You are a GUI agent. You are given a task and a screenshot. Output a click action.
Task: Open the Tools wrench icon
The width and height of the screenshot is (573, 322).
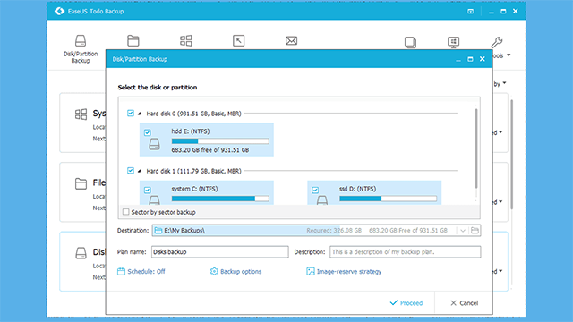click(497, 42)
